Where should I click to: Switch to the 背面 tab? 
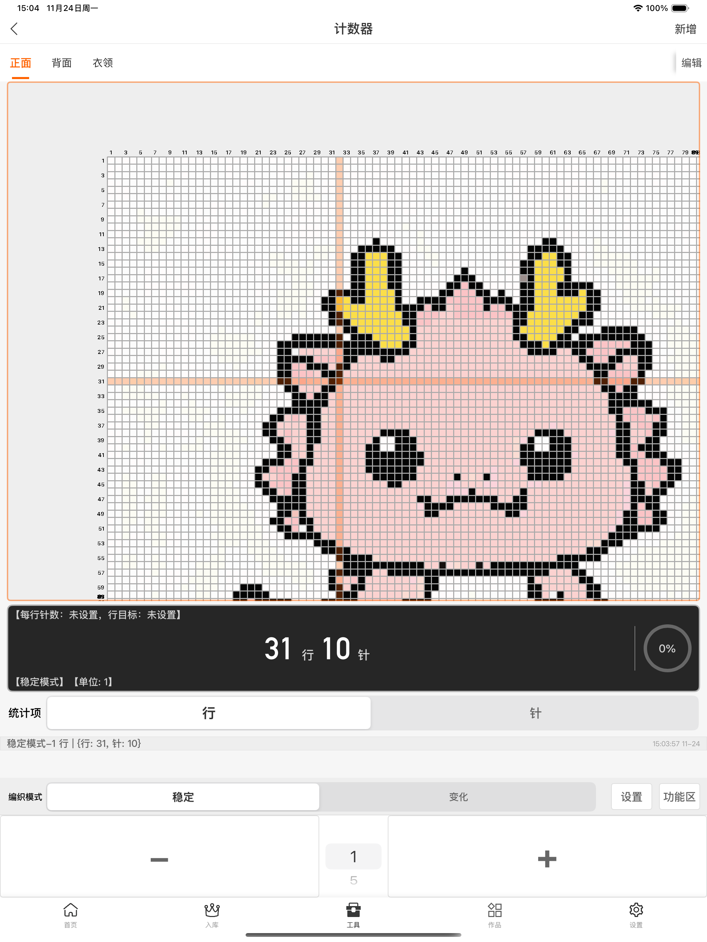pos(62,63)
